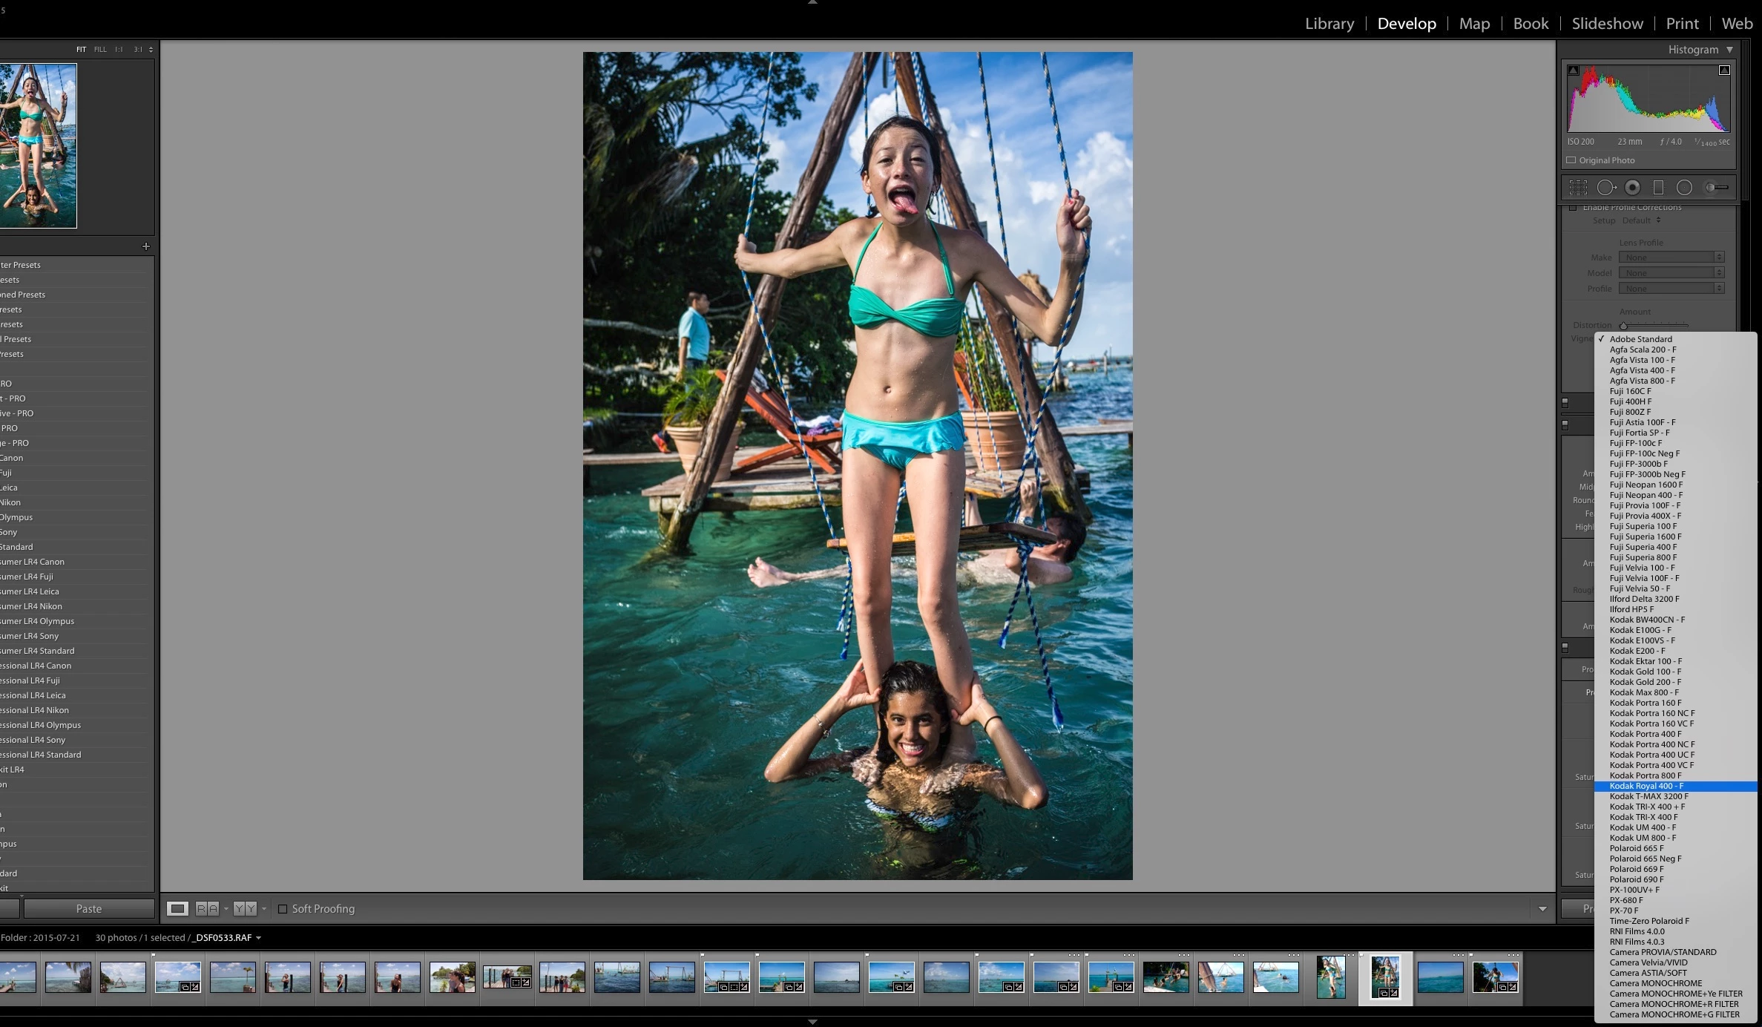This screenshot has width=1762, height=1027.
Task: Click the Paste button
Action: 89,908
